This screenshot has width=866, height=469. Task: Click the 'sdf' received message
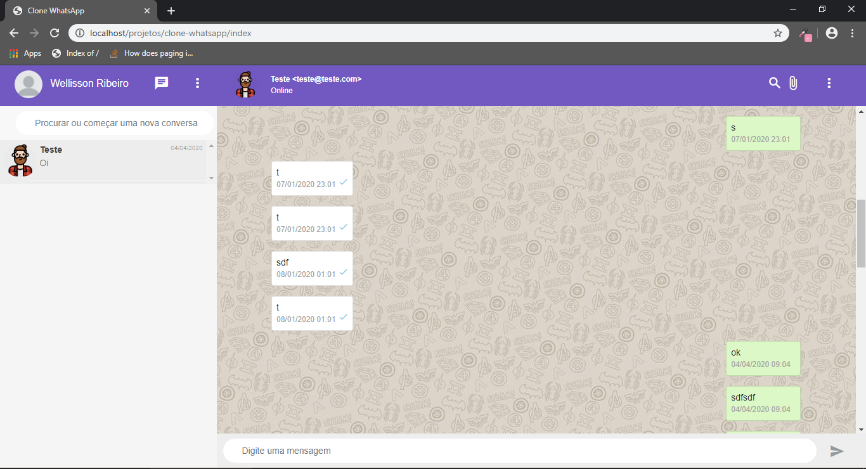pos(312,268)
